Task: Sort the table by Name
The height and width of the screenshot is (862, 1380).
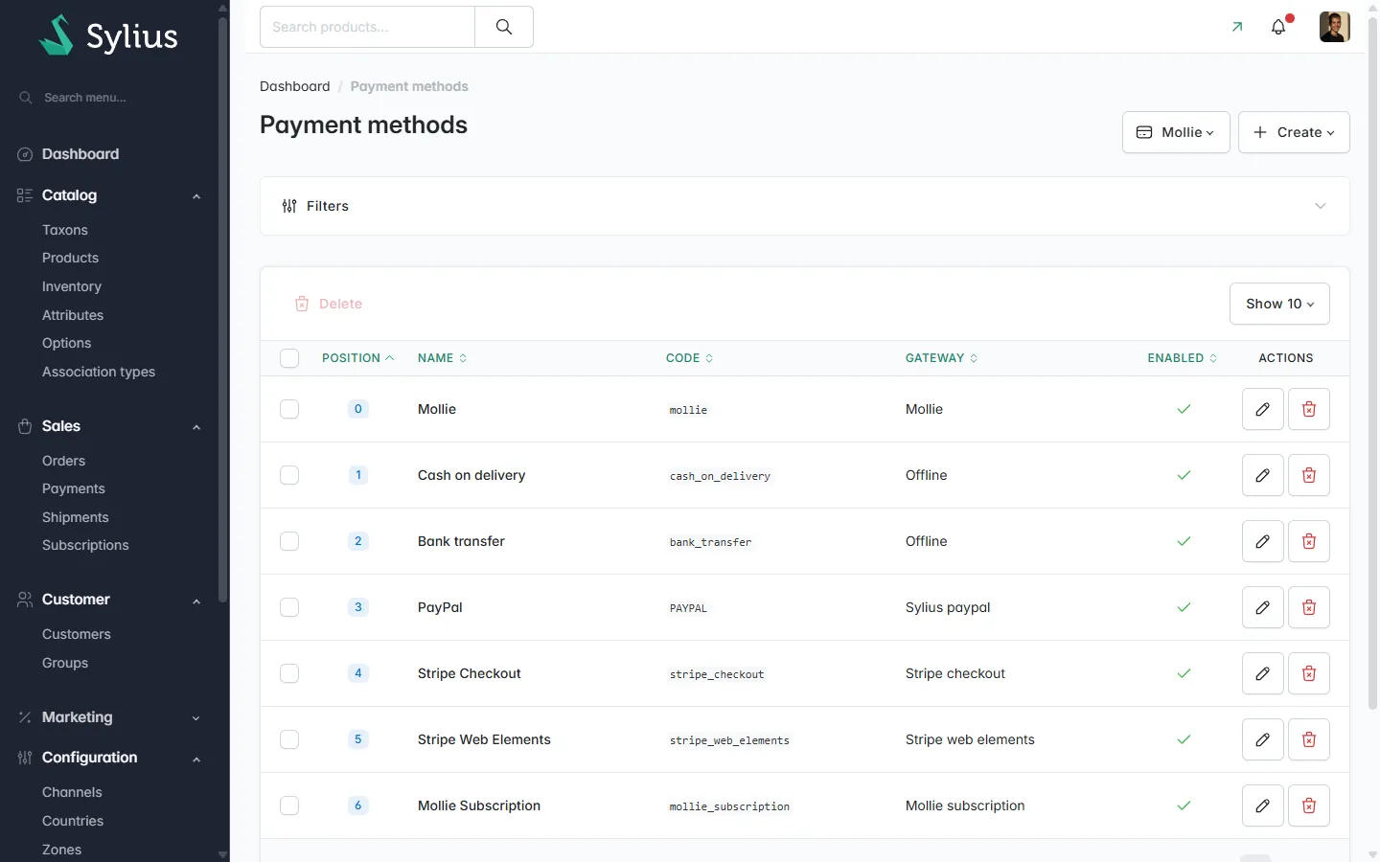Action: point(443,358)
